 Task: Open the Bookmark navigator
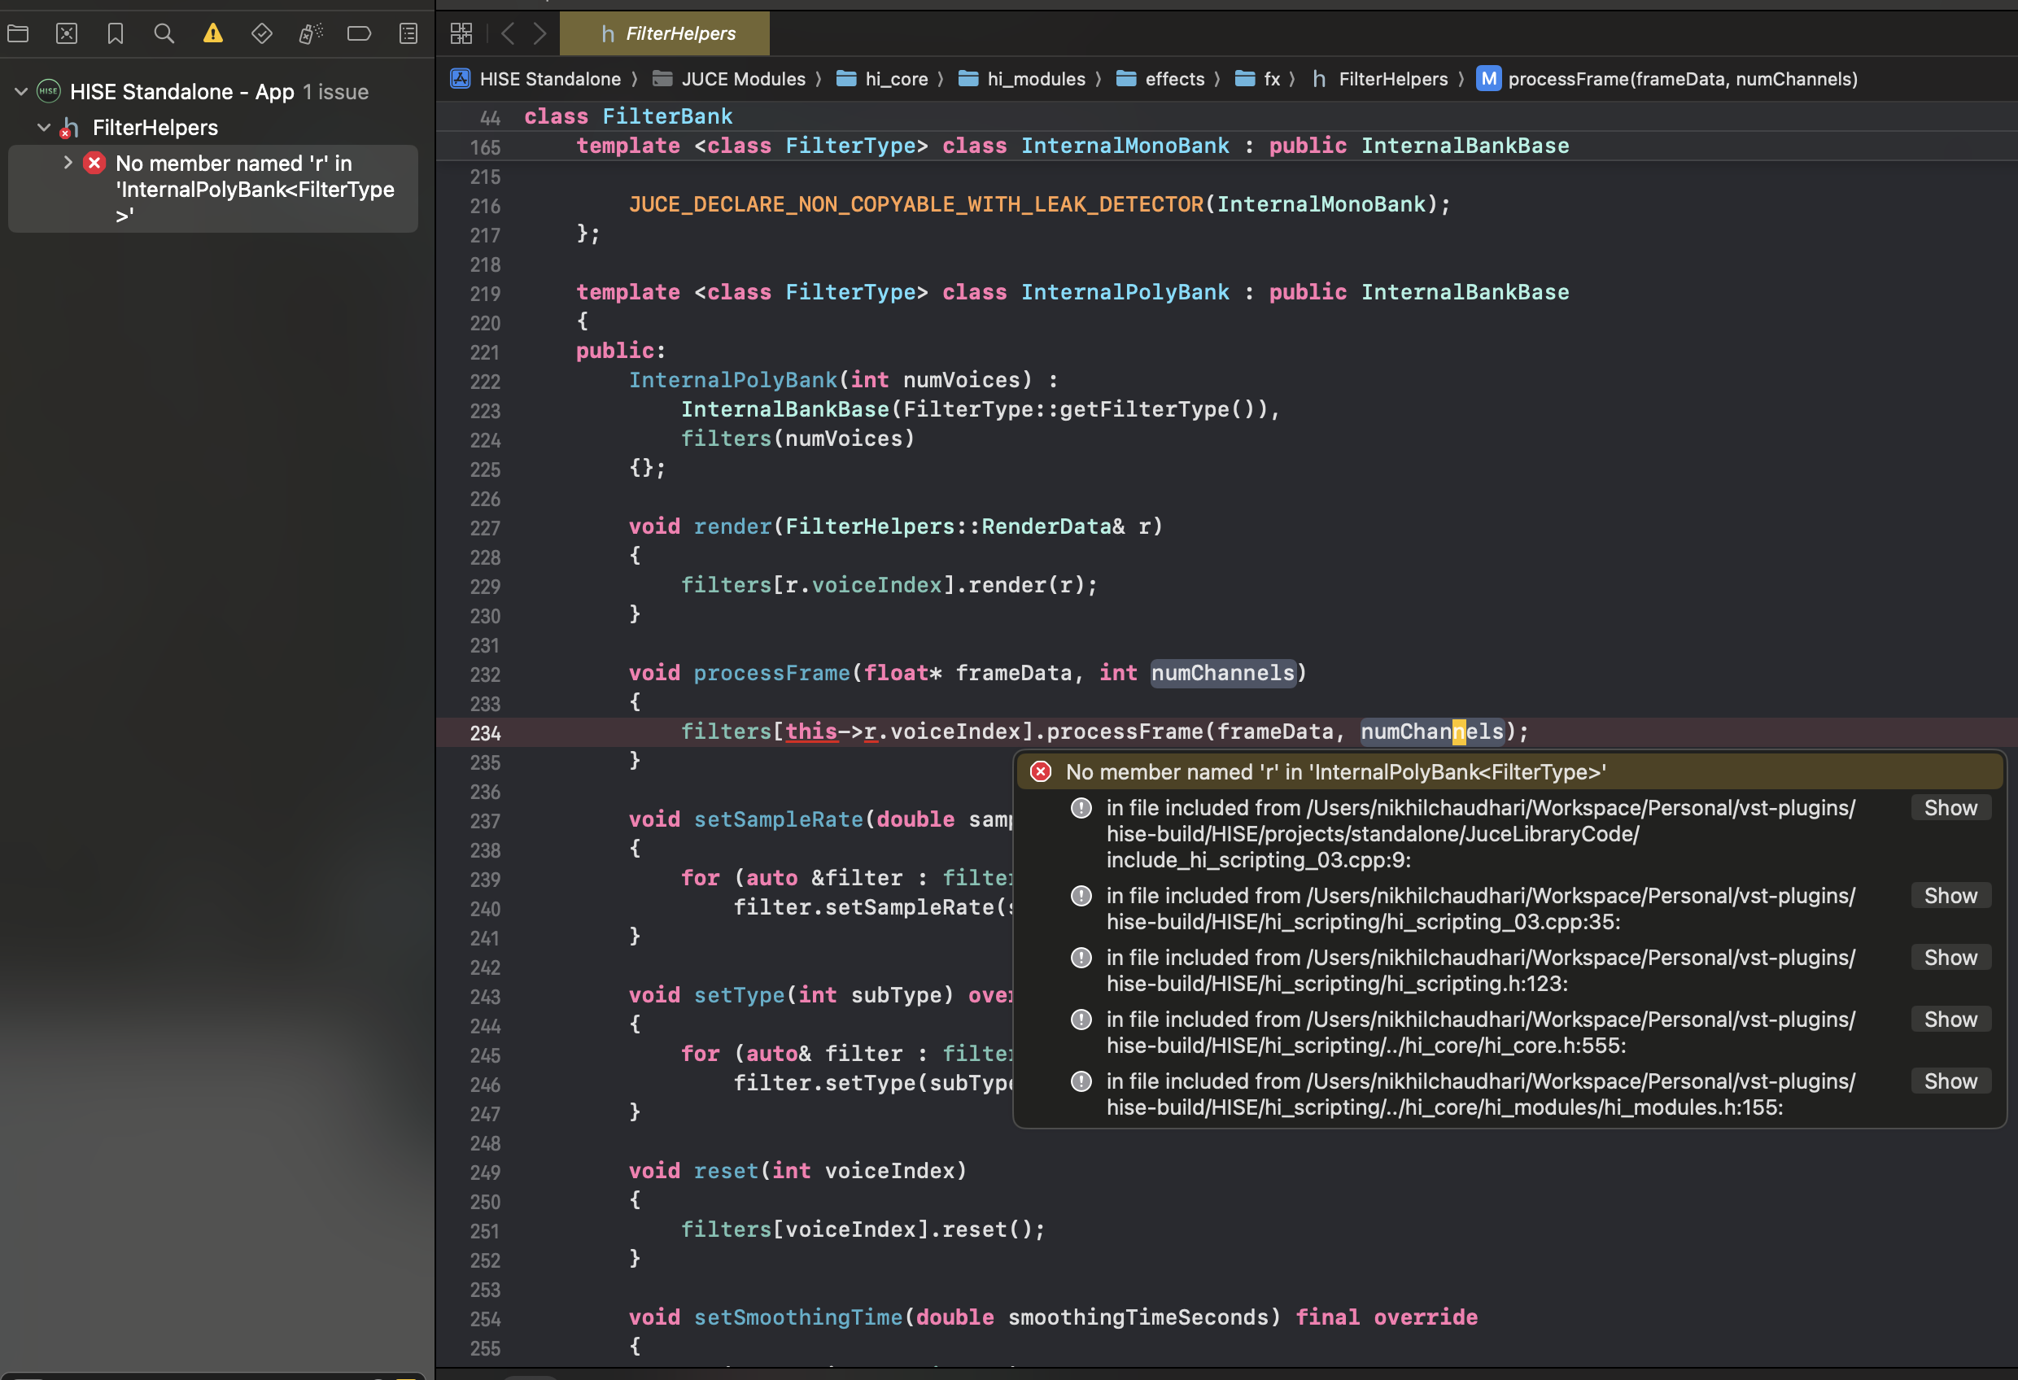pyautogui.click(x=116, y=34)
